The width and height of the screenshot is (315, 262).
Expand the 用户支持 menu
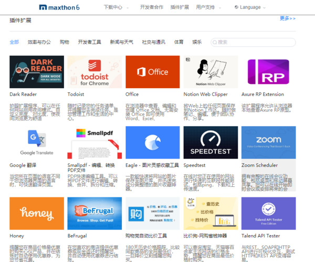coord(207,7)
